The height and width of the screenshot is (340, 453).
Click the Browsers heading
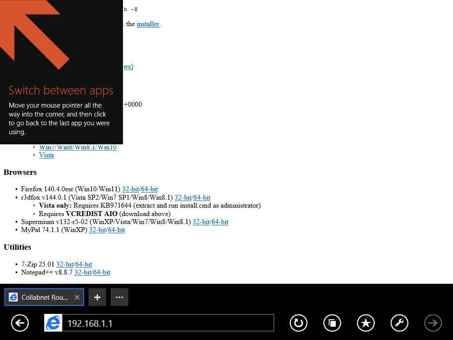[x=20, y=172]
